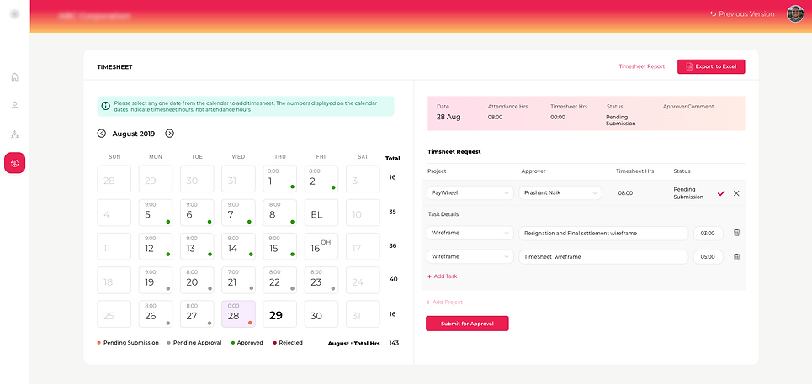
Task: Open the Home icon in sidebar
Action: pos(14,77)
